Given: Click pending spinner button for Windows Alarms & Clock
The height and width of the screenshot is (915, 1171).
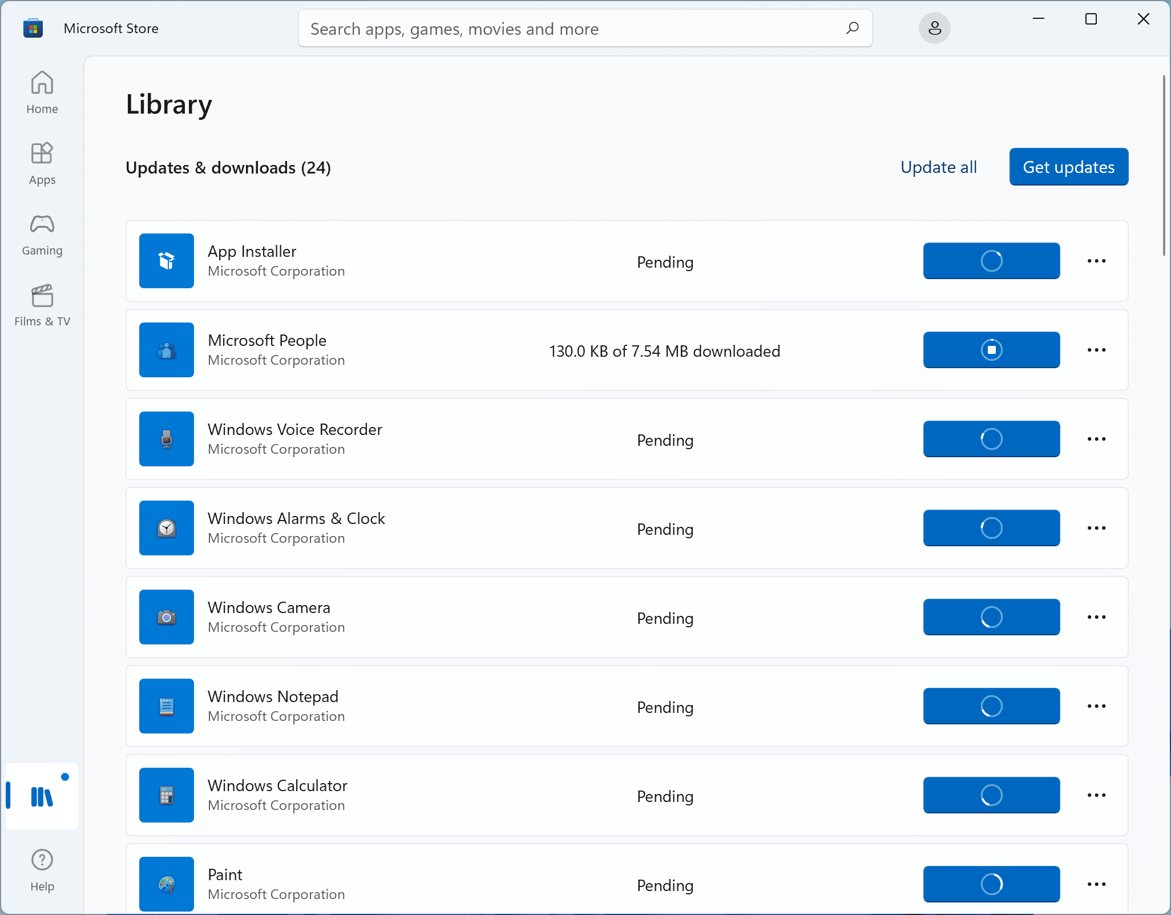Looking at the screenshot, I should [x=992, y=528].
